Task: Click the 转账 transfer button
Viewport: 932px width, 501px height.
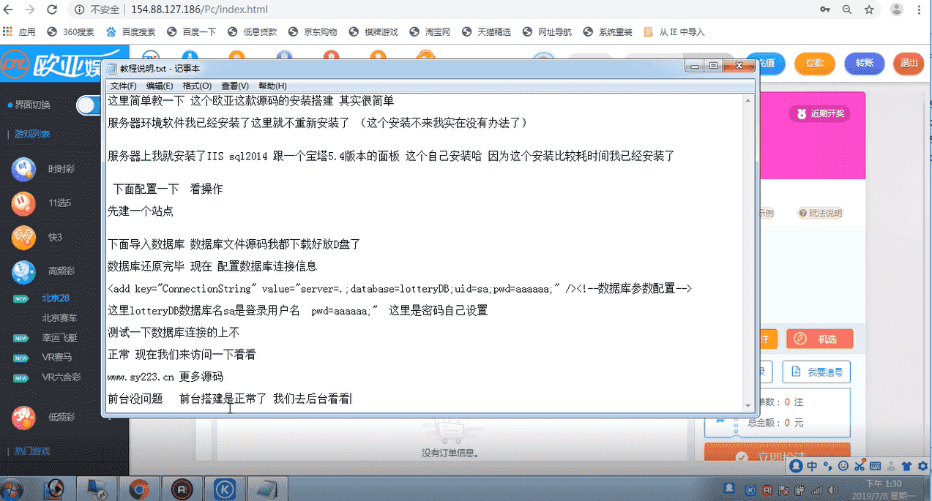Action: coord(865,64)
